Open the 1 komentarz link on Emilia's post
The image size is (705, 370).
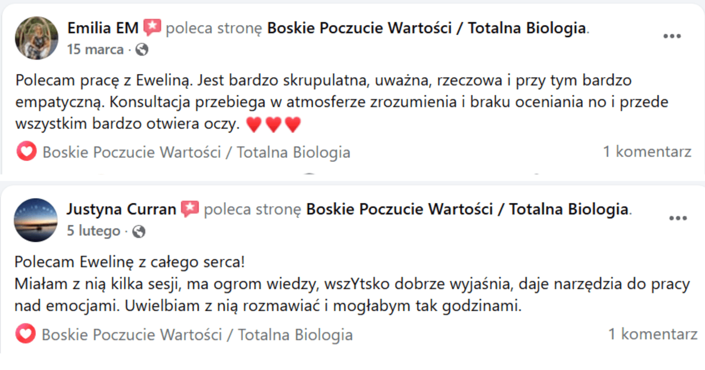(647, 152)
